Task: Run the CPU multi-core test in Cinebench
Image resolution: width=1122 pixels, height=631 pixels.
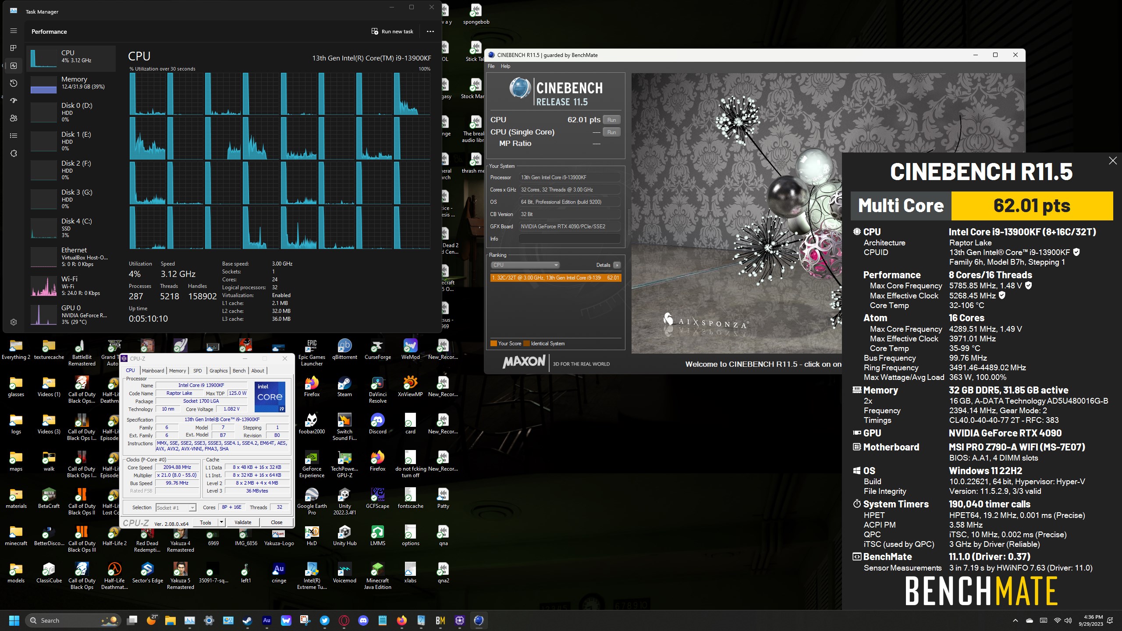Action: click(x=611, y=120)
